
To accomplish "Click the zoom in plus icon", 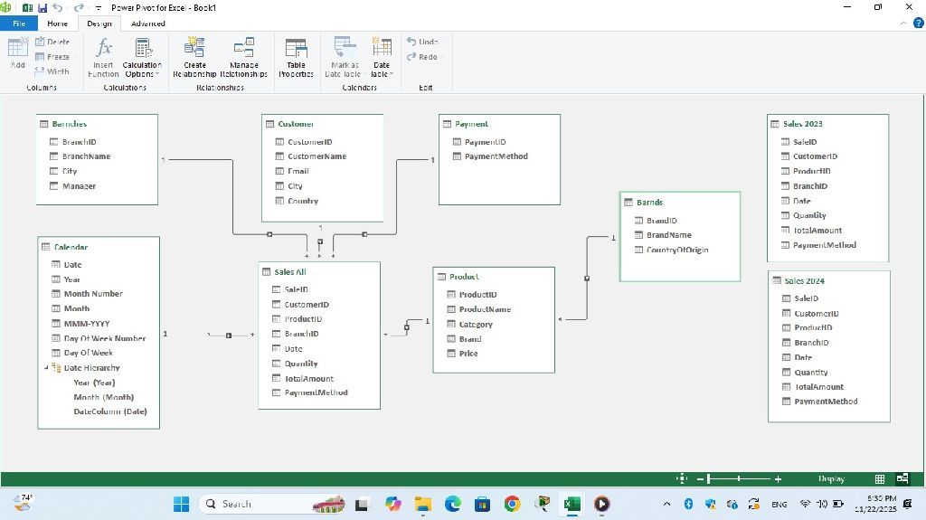I will point(778,478).
